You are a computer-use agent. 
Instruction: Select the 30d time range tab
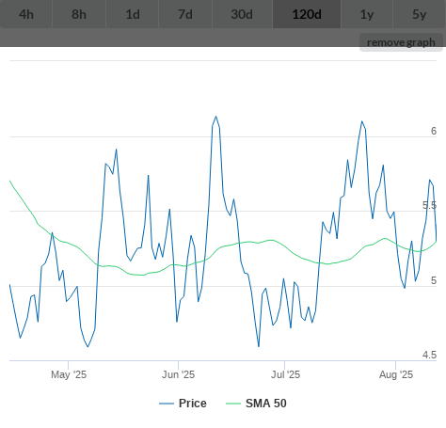pyautogui.click(x=242, y=14)
